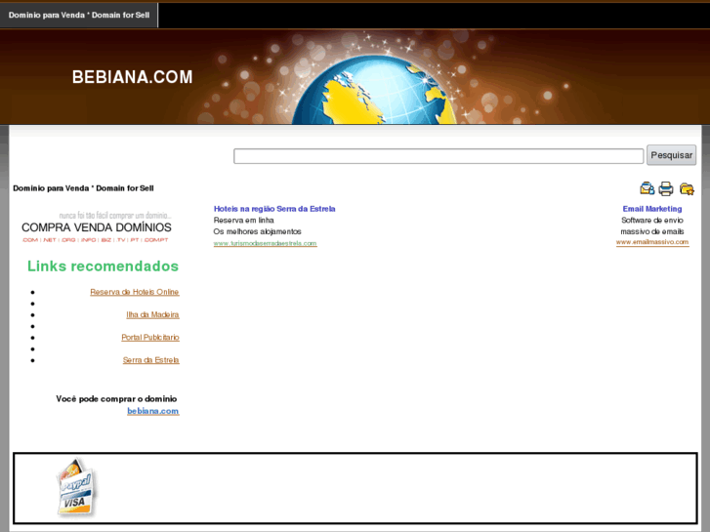Viewport: 710px width, 532px height.
Task: Click 'massivo de emails' ad text
Action: [652, 231]
